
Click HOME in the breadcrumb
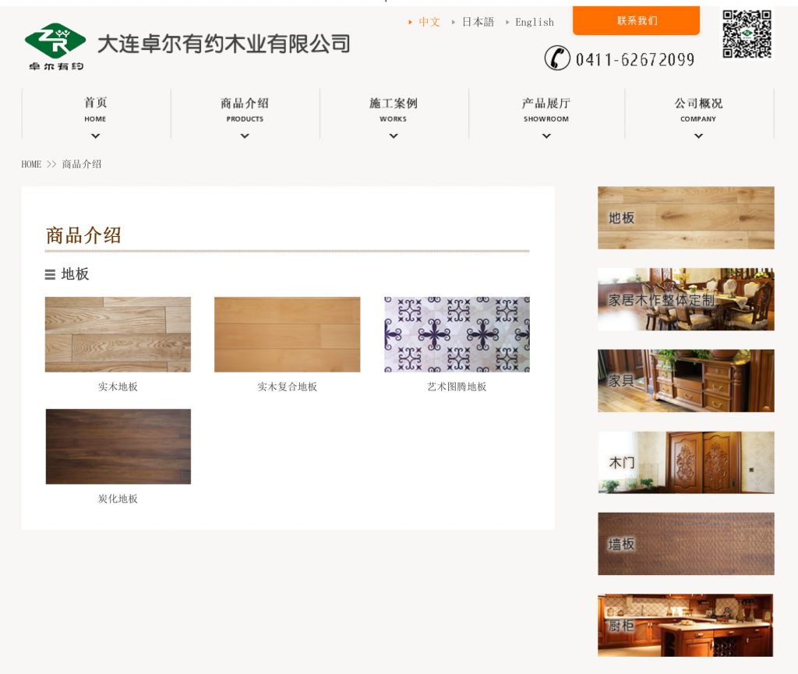click(31, 164)
